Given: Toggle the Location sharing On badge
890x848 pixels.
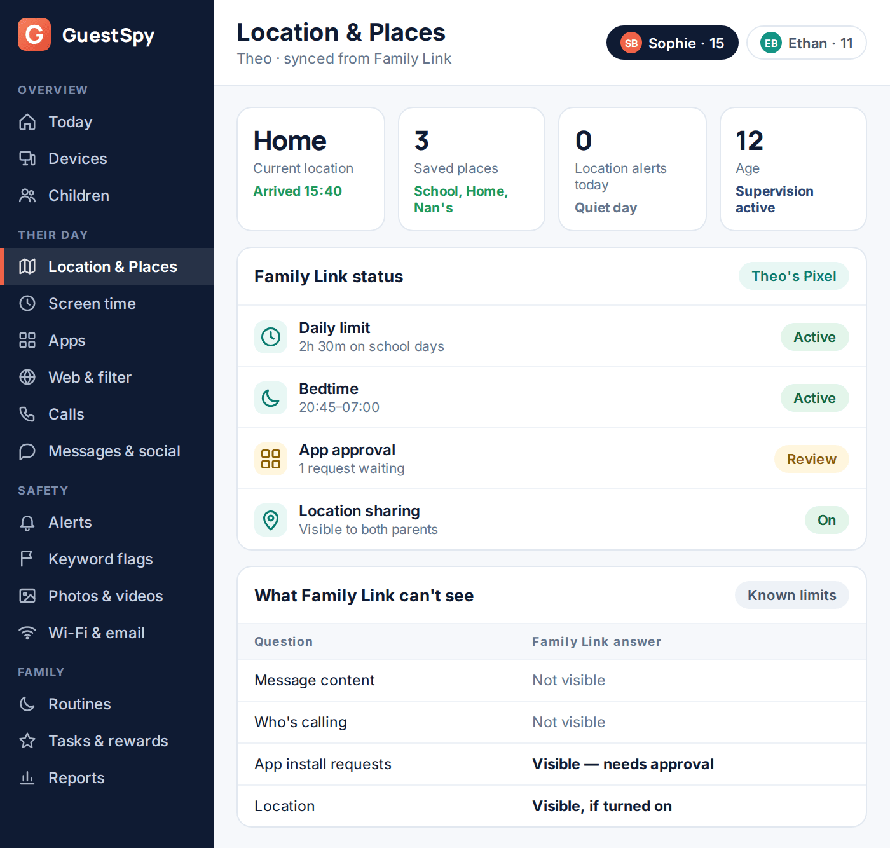Looking at the screenshot, I should [x=827, y=520].
